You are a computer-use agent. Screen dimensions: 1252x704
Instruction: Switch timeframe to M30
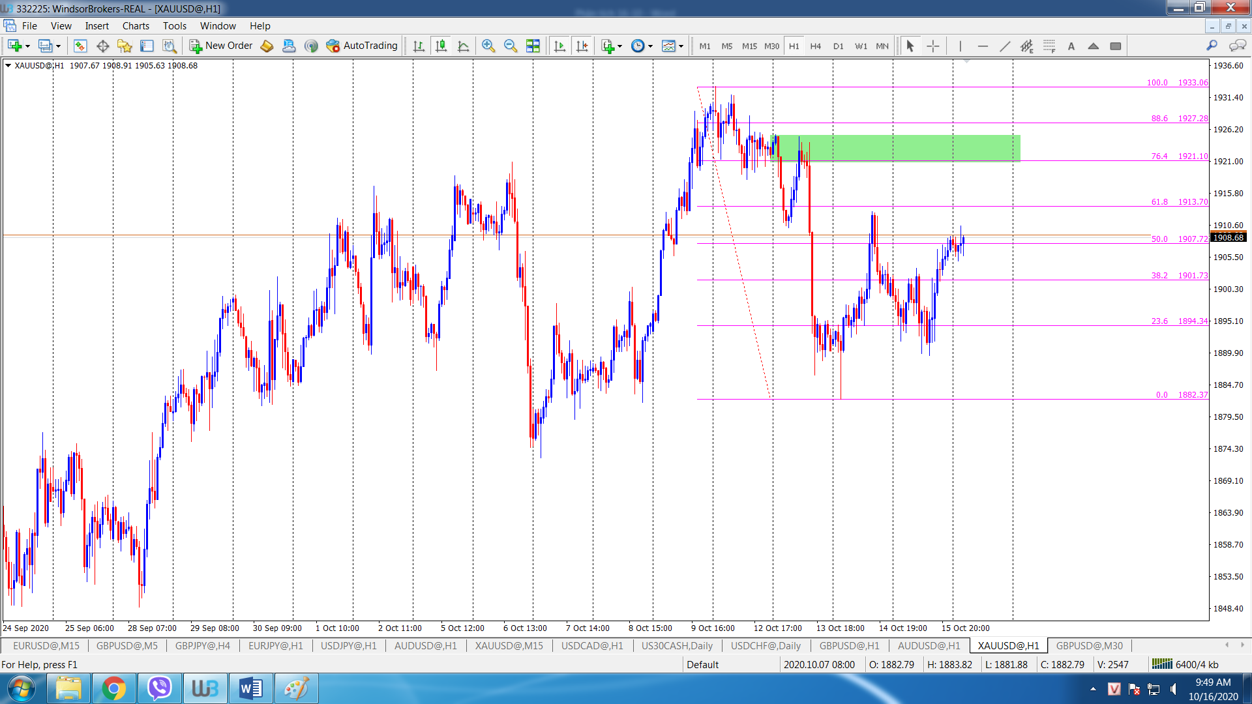tap(771, 46)
